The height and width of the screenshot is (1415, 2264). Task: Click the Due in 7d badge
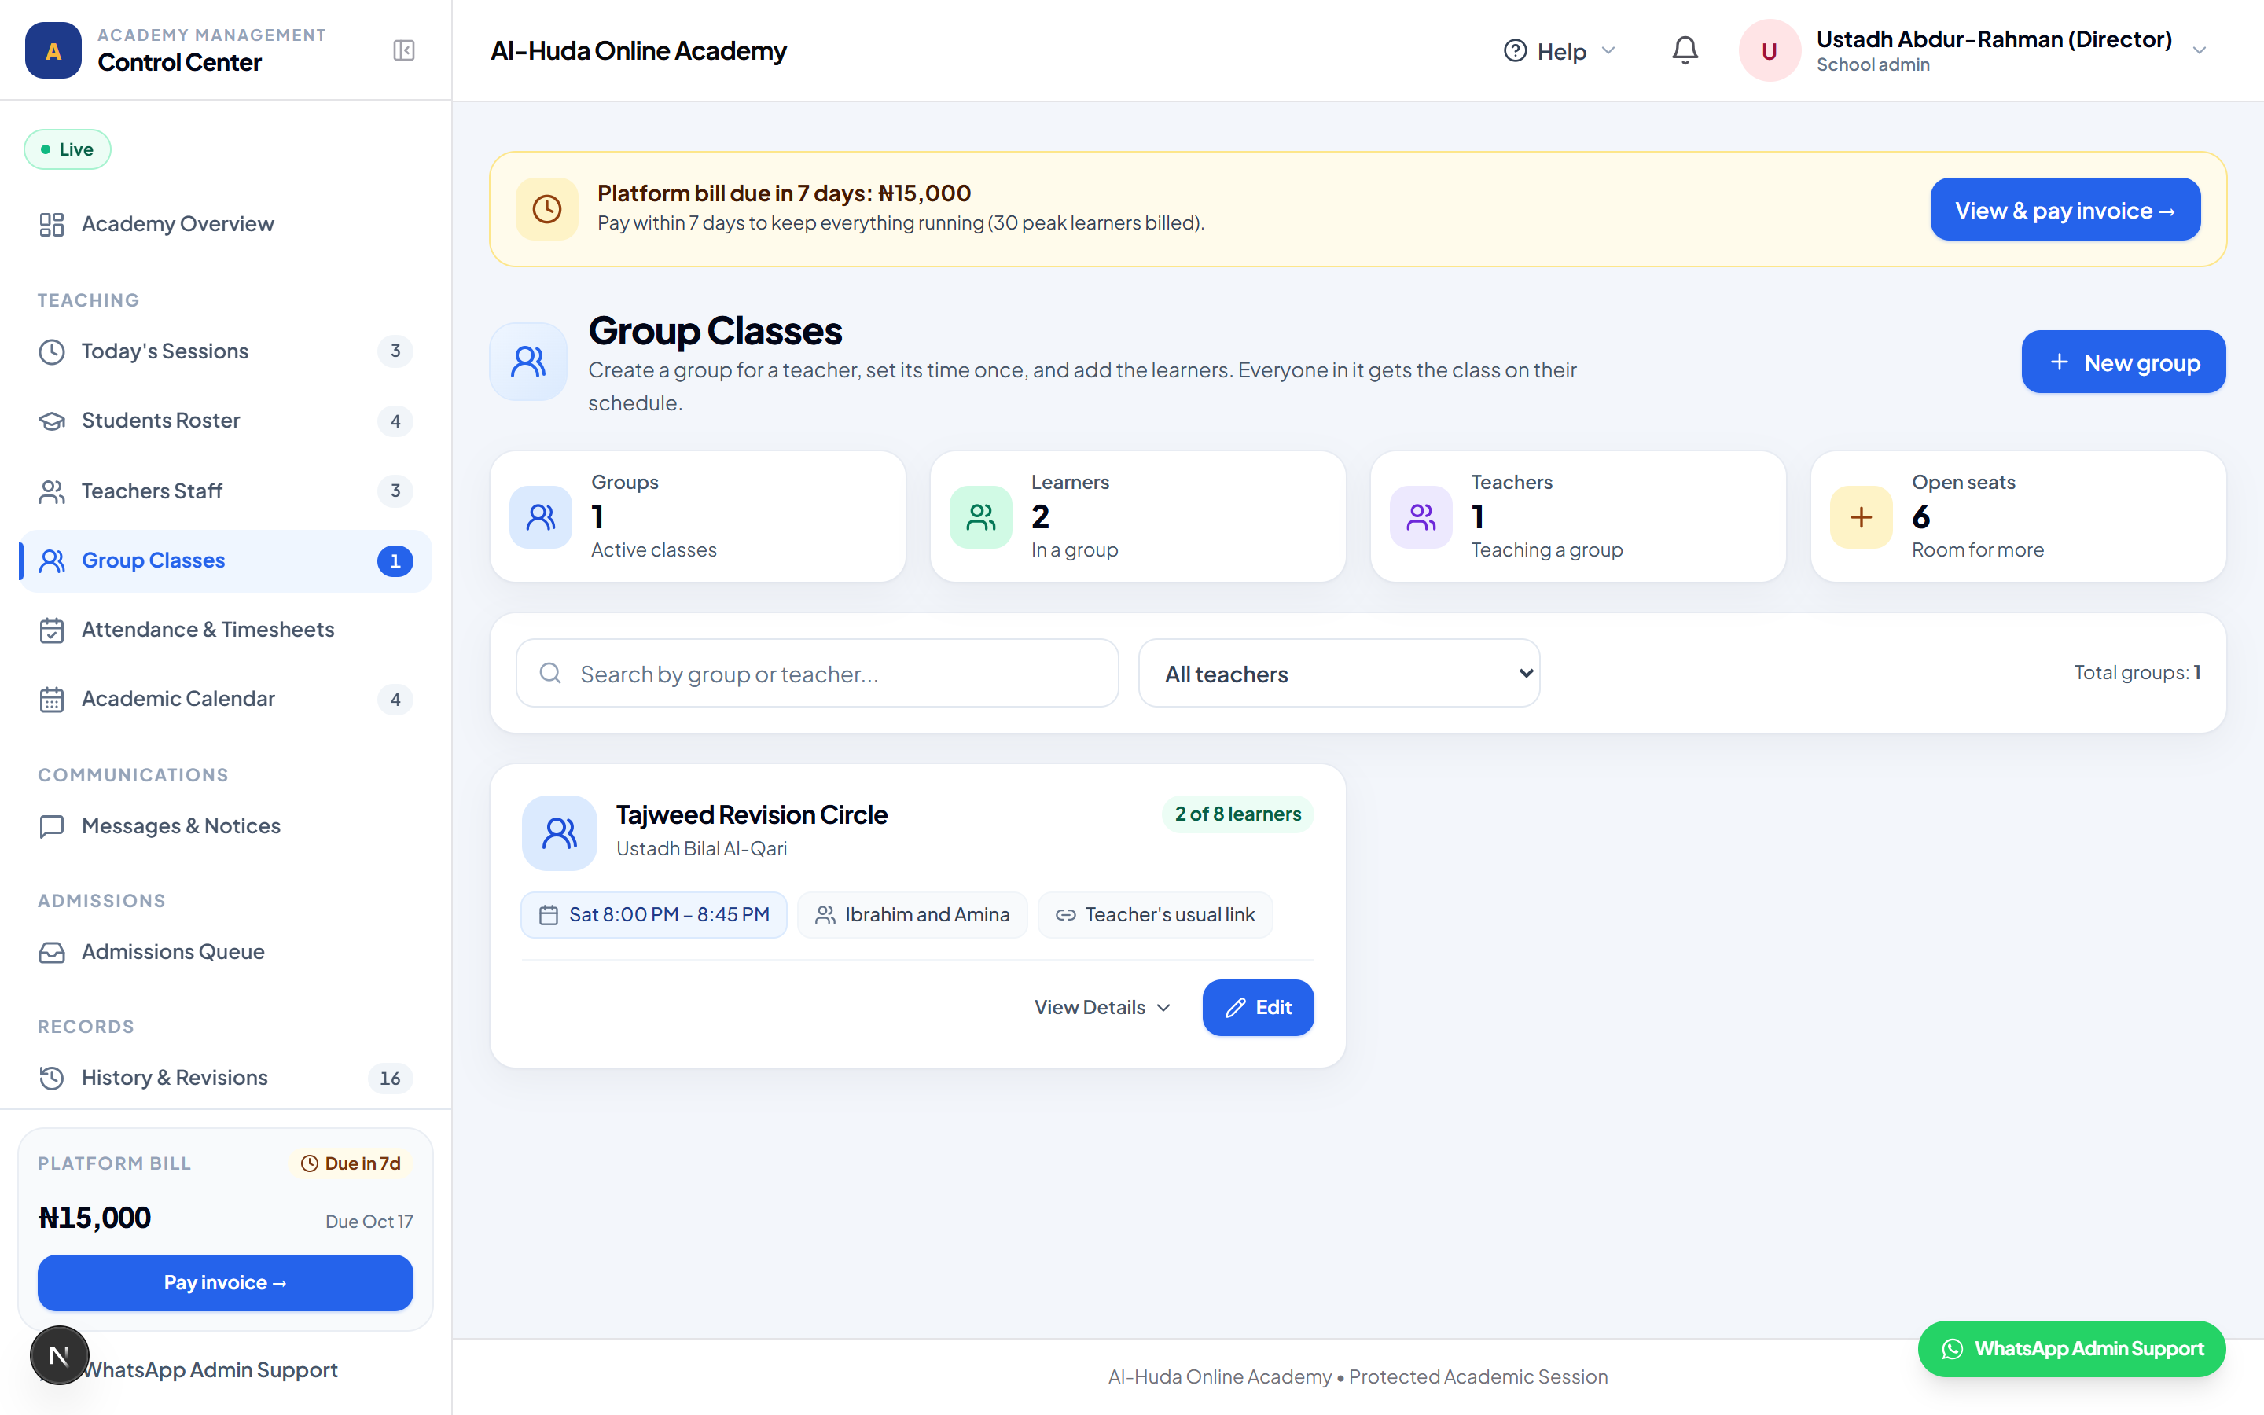pyautogui.click(x=351, y=1163)
